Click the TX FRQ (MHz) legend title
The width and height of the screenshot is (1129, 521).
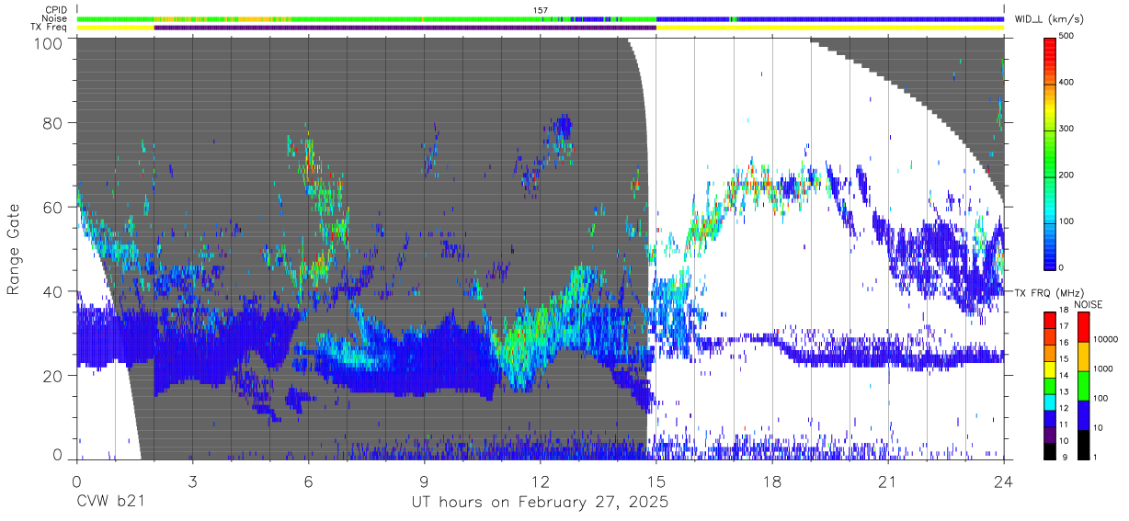pyautogui.click(x=1048, y=293)
